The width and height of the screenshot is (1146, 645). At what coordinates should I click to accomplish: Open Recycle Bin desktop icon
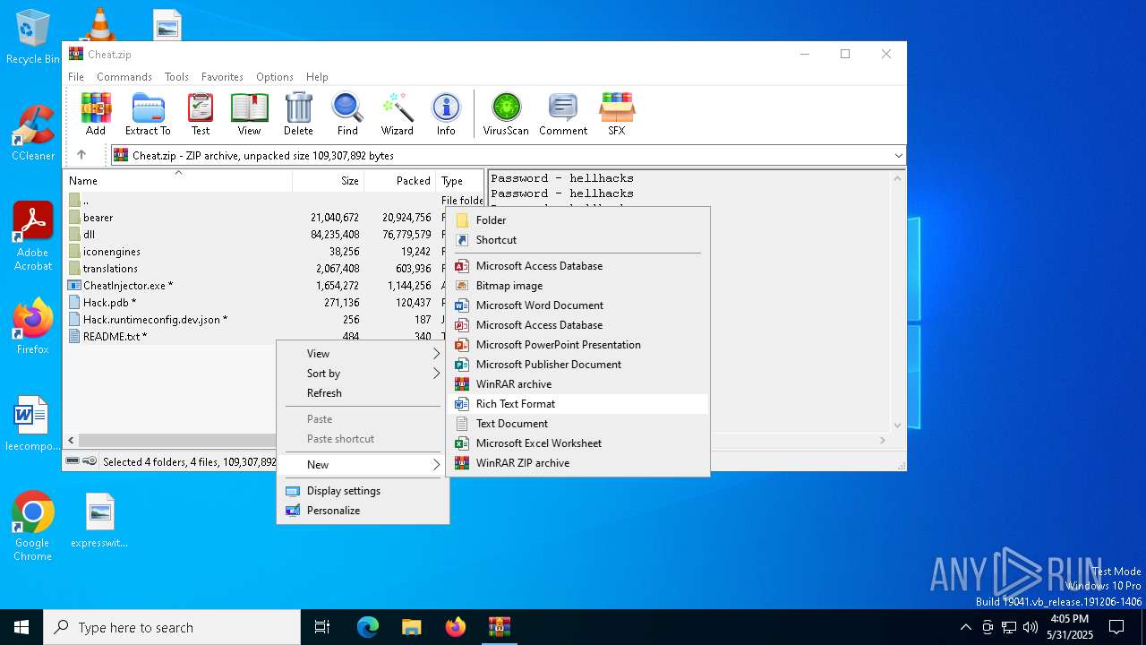click(x=33, y=38)
